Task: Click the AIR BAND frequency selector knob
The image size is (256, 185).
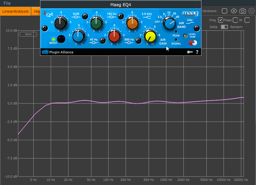Action: [169, 23]
